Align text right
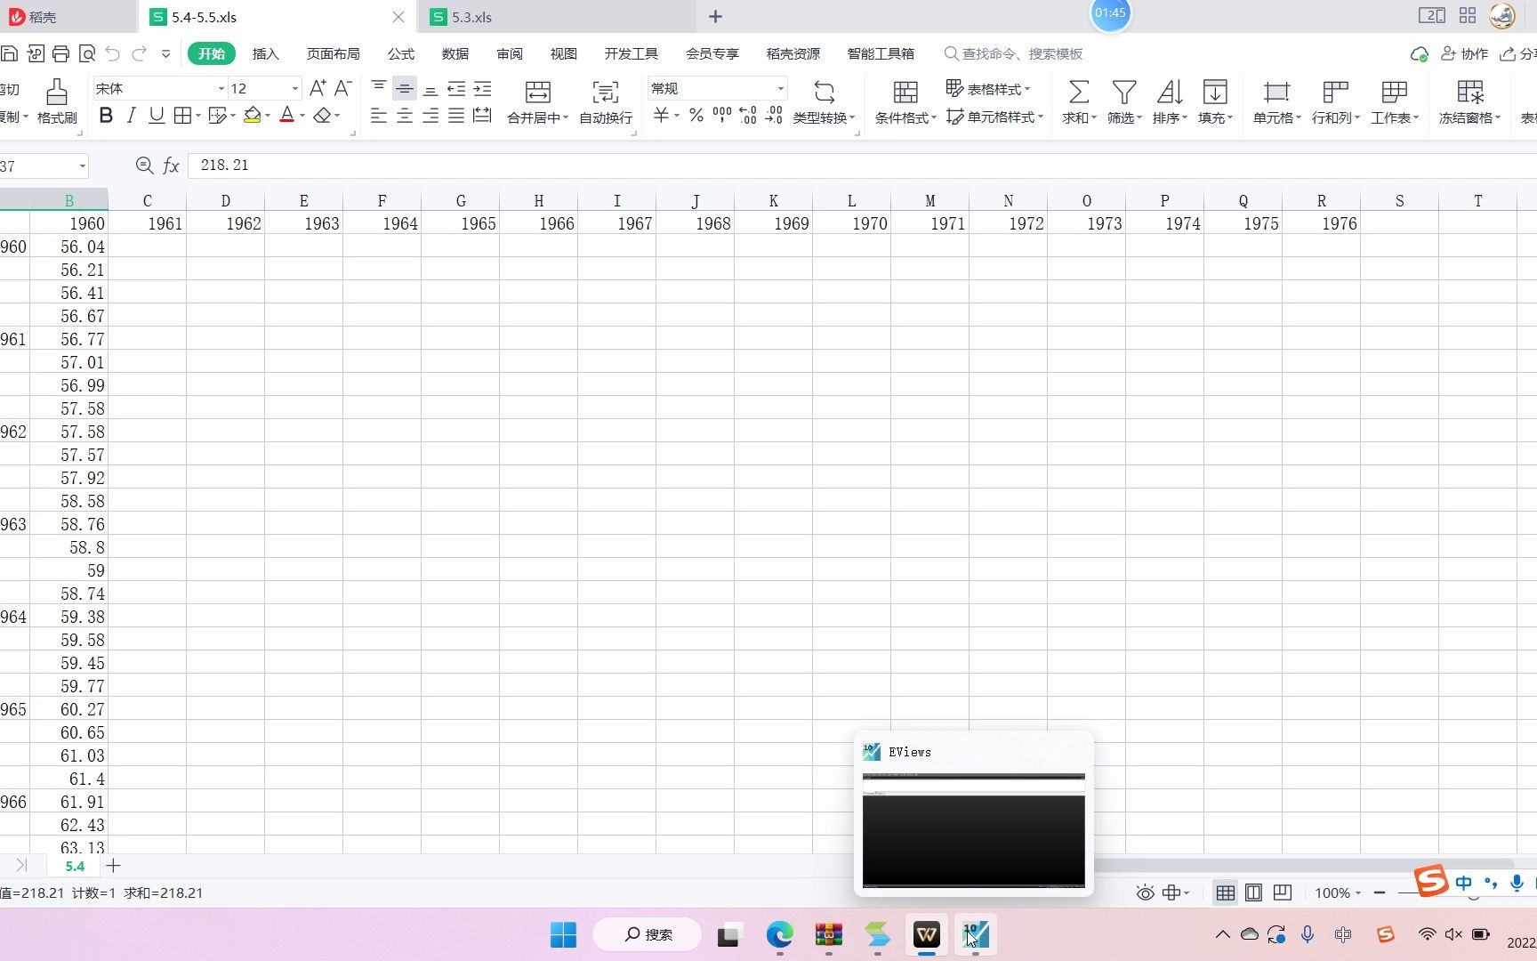This screenshot has height=961, width=1537. [x=431, y=116]
